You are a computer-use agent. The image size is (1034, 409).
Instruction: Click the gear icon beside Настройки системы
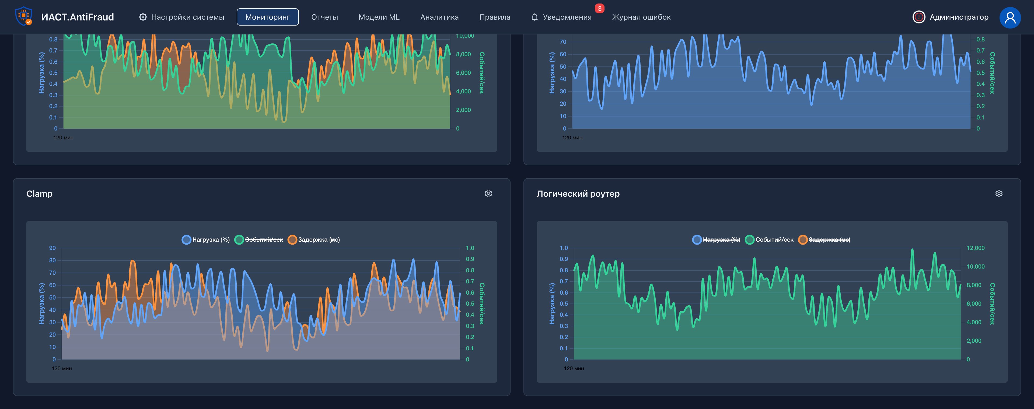click(x=142, y=17)
